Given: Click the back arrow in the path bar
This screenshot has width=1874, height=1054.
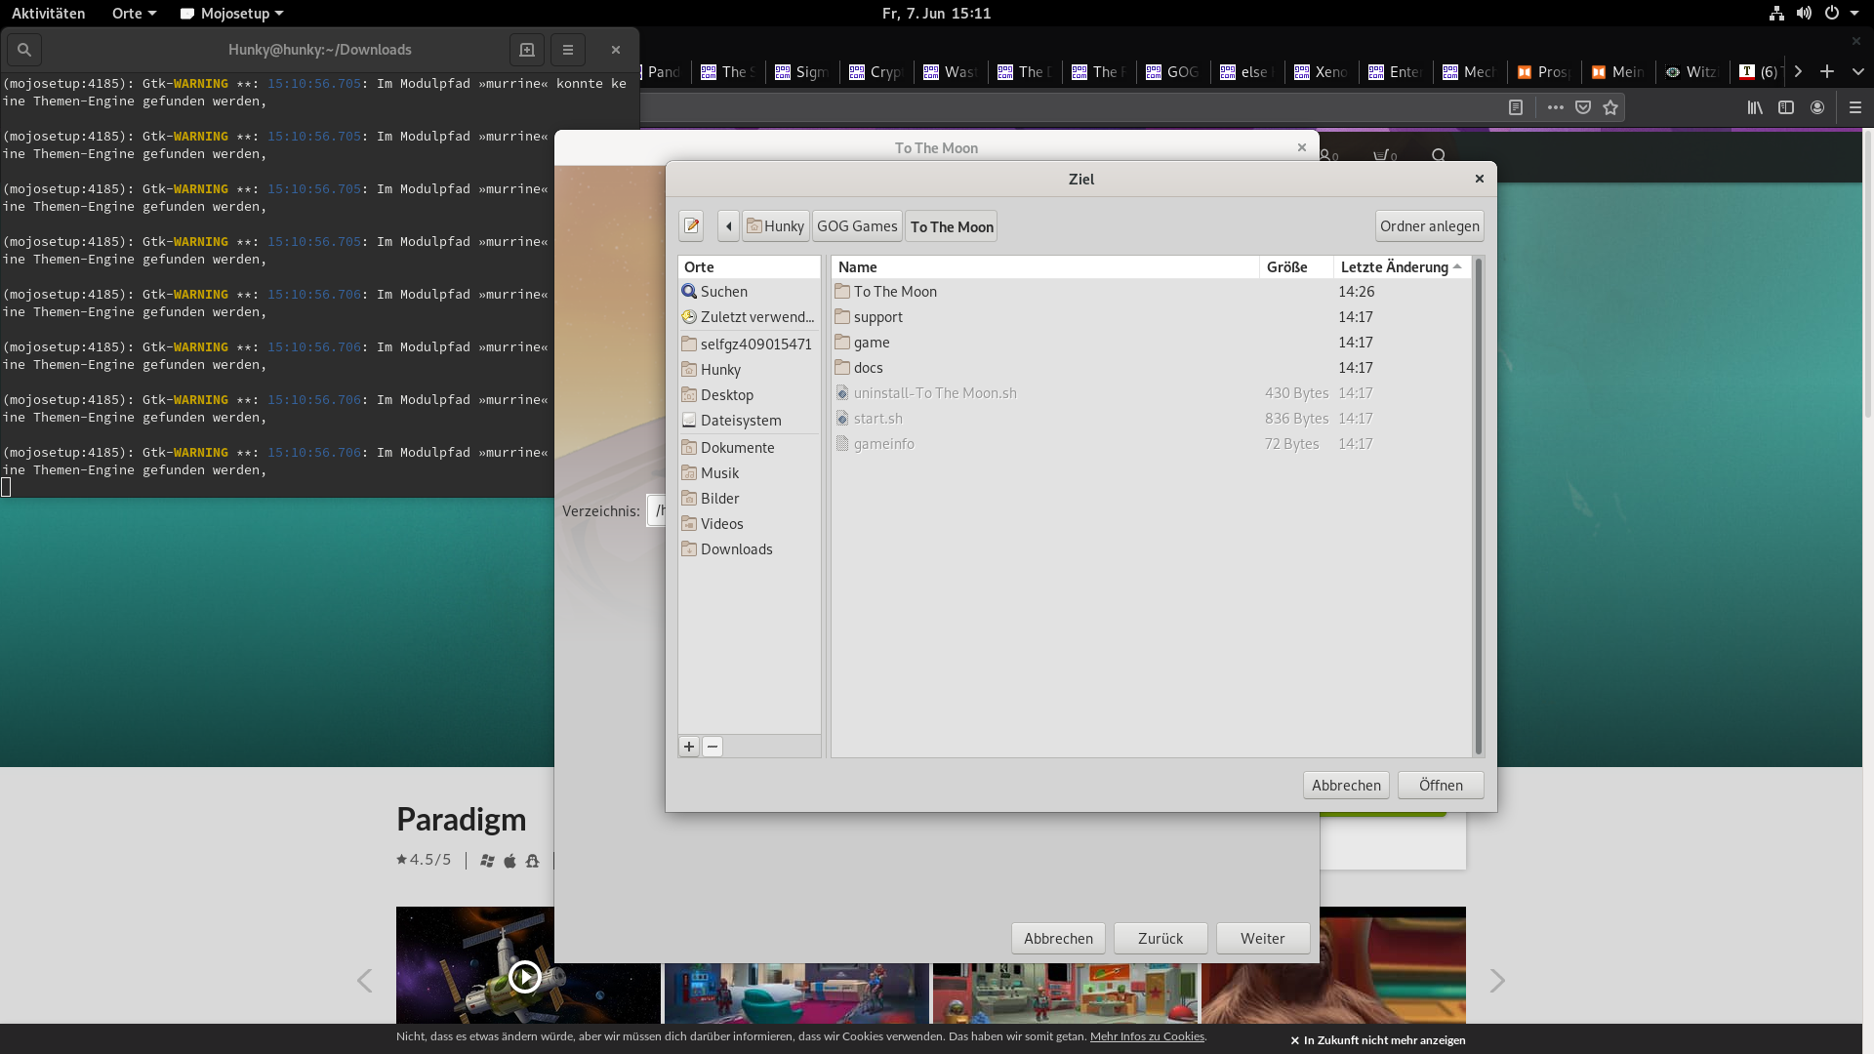Looking at the screenshot, I should [x=728, y=226].
